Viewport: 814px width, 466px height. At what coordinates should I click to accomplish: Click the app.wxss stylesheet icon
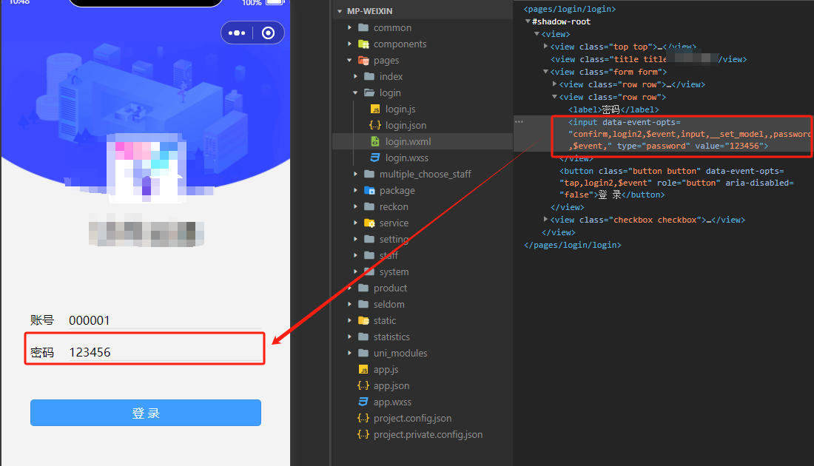363,402
